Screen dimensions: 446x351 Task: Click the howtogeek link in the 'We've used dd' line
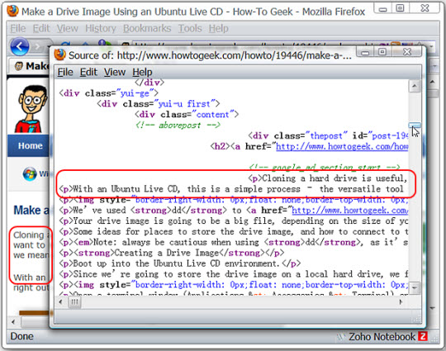350,211
